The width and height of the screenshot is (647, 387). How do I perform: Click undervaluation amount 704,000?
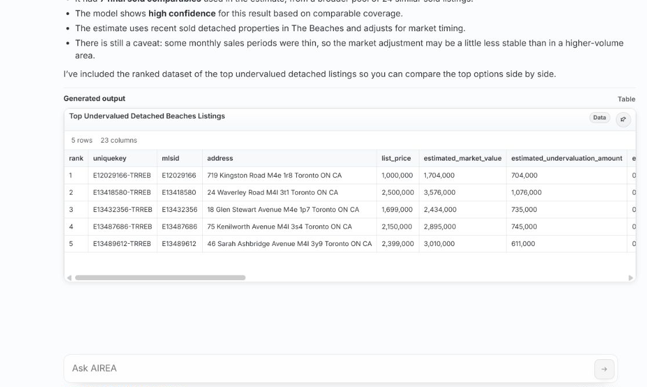click(x=567, y=176)
